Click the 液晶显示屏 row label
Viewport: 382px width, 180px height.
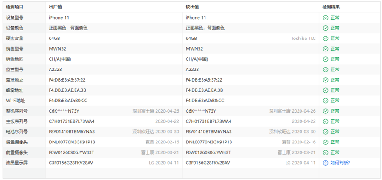[x=17, y=163]
